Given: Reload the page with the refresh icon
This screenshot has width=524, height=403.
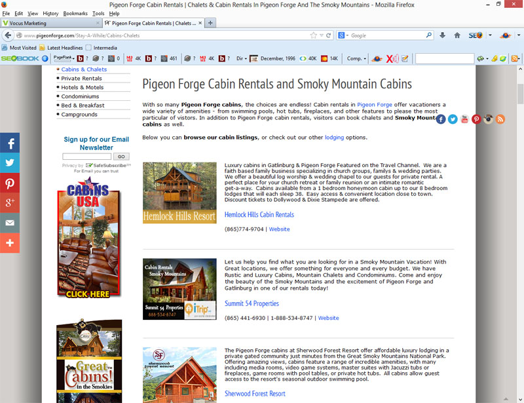Looking at the screenshot, I should (x=329, y=35).
